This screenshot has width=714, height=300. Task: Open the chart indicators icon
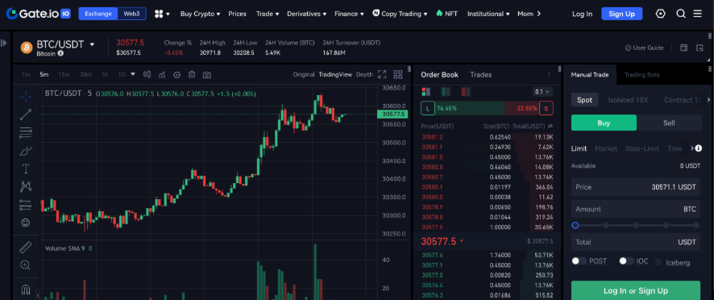click(162, 74)
